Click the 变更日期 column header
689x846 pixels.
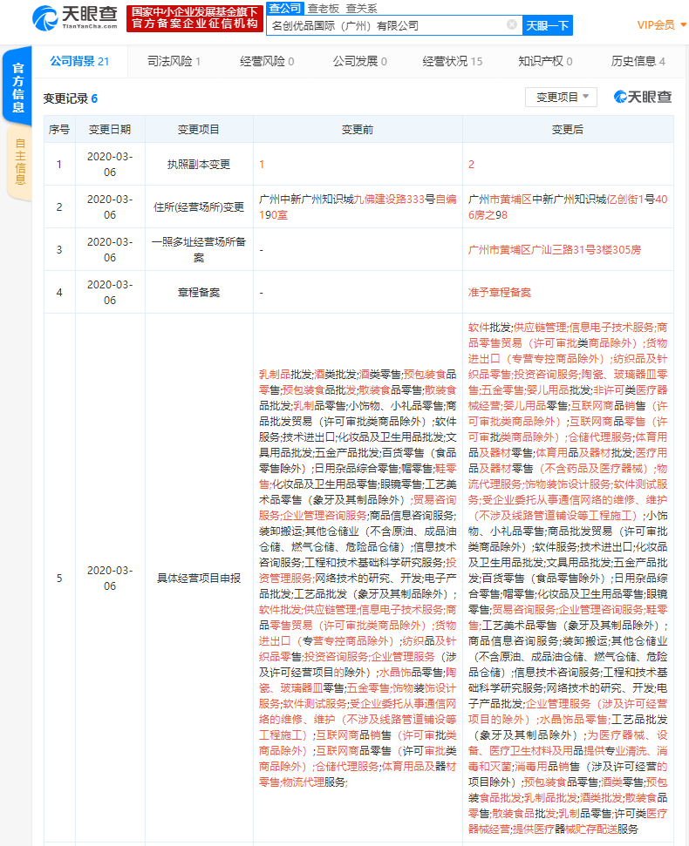point(110,130)
